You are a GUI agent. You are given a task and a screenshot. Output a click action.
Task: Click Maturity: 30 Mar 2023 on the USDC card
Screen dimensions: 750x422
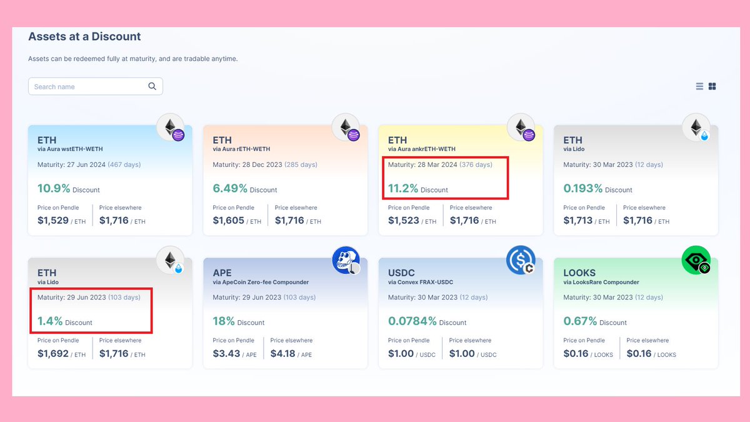click(x=438, y=298)
